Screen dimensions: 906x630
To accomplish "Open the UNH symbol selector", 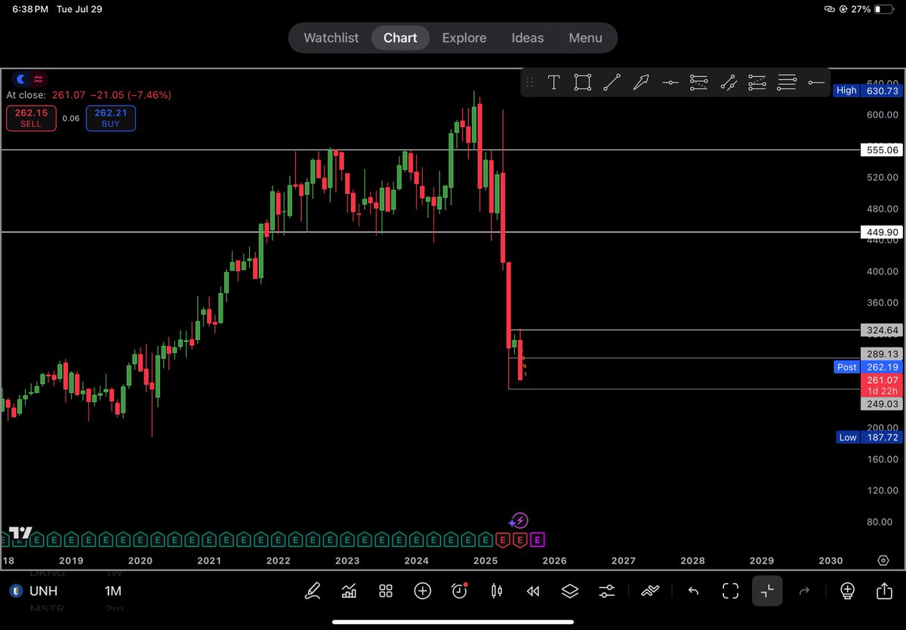I will point(44,591).
